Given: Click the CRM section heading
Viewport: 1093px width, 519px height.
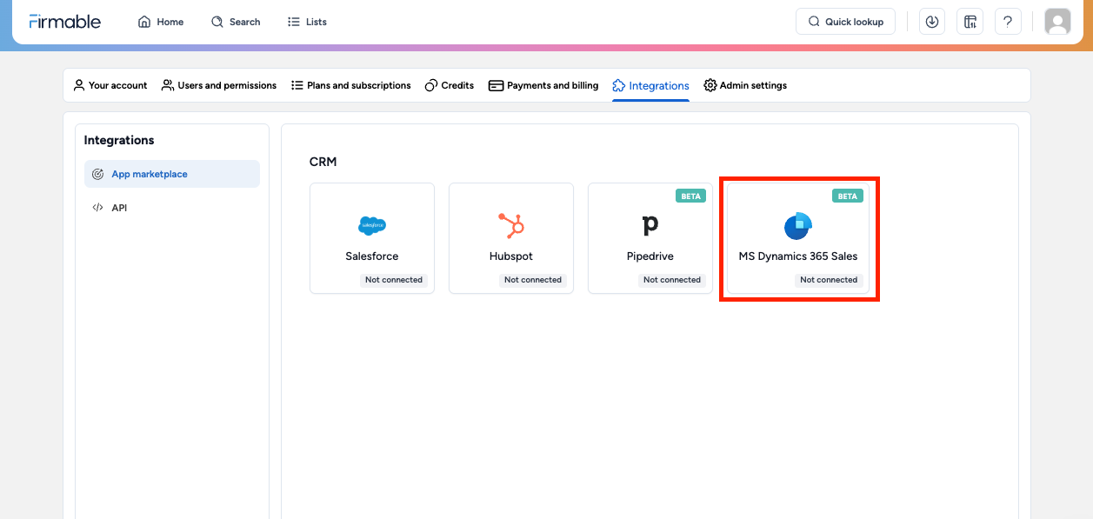Looking at the screenshot, I should [323, 162].
